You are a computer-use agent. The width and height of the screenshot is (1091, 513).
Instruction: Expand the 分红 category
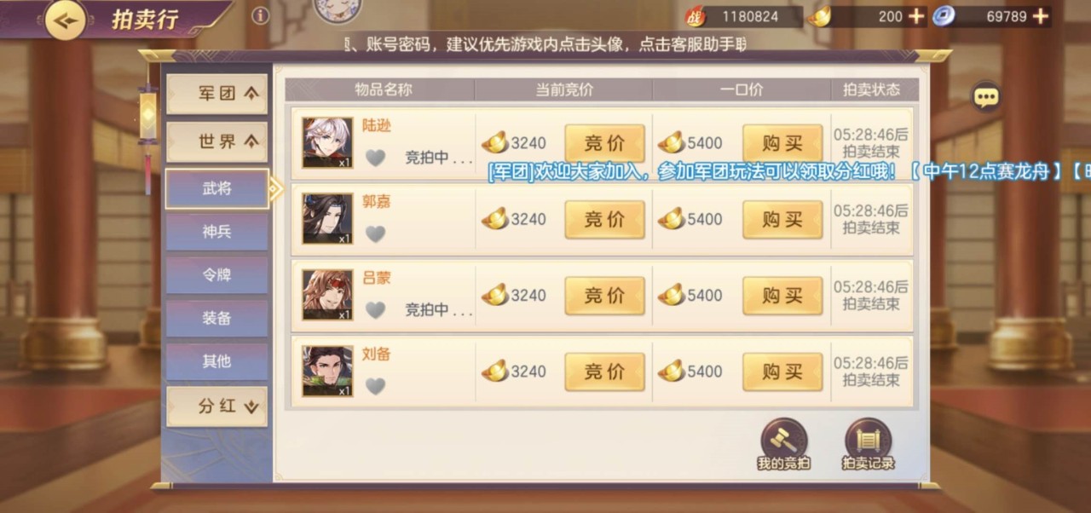tap(216, 406)
